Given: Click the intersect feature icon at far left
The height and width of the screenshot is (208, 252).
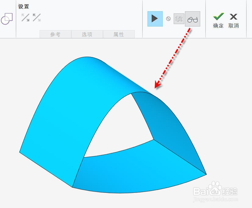Looking at the screenshot, I should point(7,19).
